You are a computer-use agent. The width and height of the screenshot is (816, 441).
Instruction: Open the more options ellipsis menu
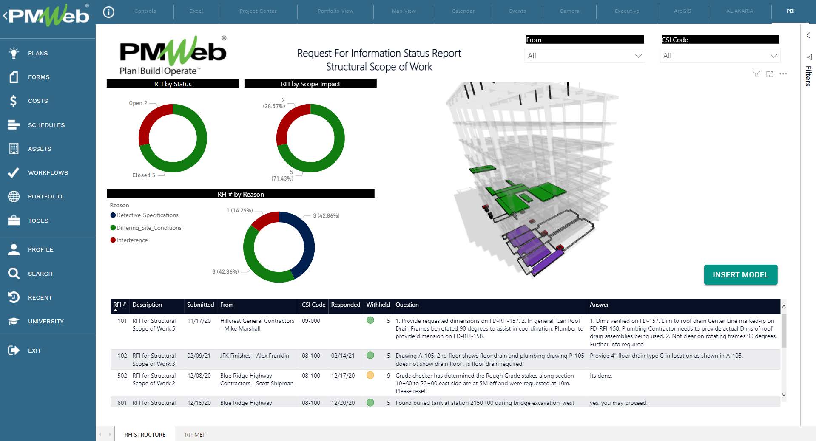click(783, 74)
